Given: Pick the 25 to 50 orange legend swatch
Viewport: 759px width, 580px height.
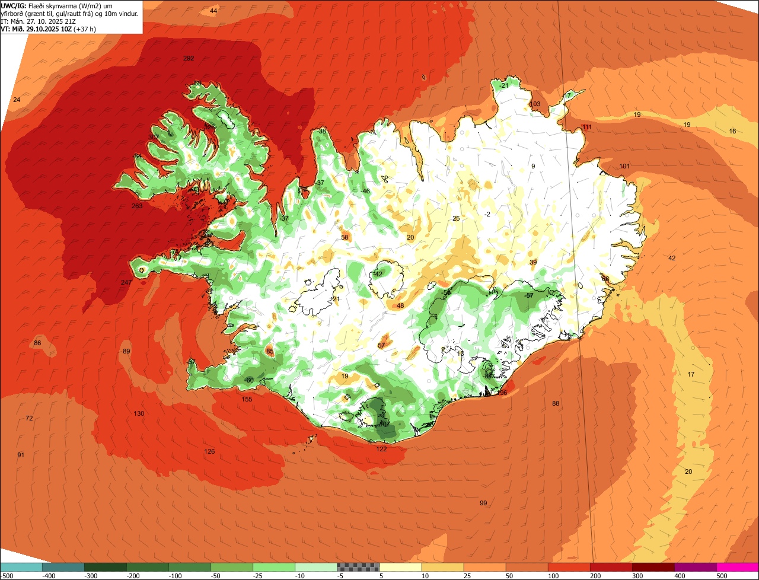Looking at the screenshot, I should (x=484, y=567).
